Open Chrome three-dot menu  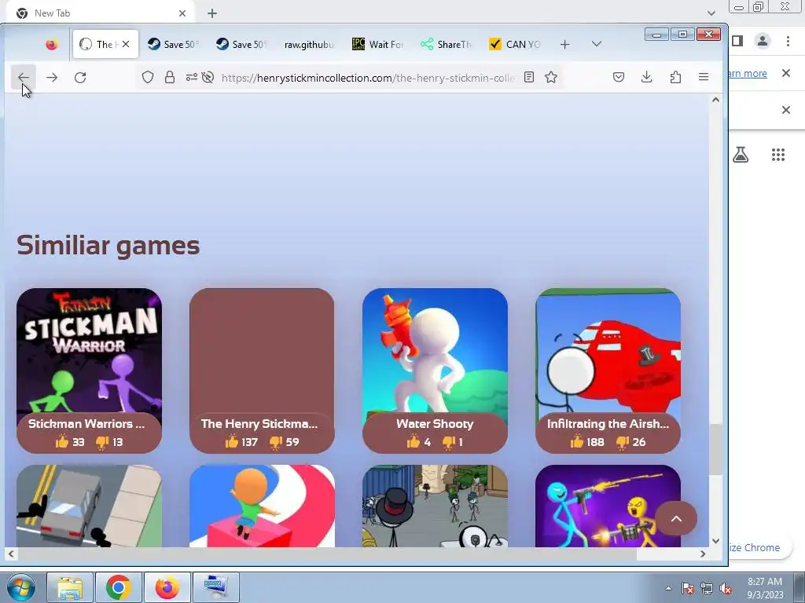coord(788,41)
